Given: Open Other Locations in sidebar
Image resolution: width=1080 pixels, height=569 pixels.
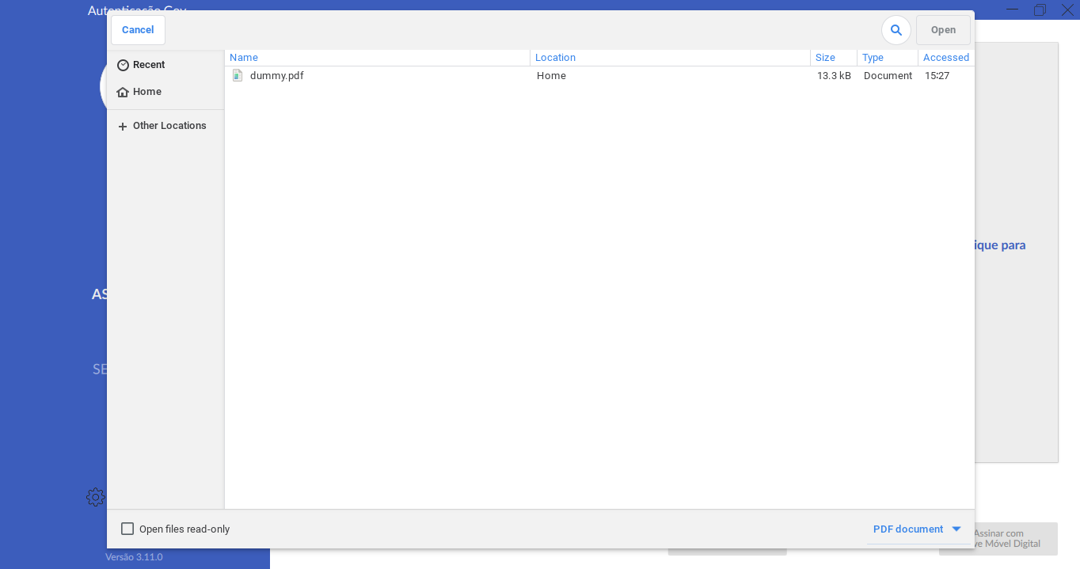Looking at the screenshot, I should (x=169, y=126).
